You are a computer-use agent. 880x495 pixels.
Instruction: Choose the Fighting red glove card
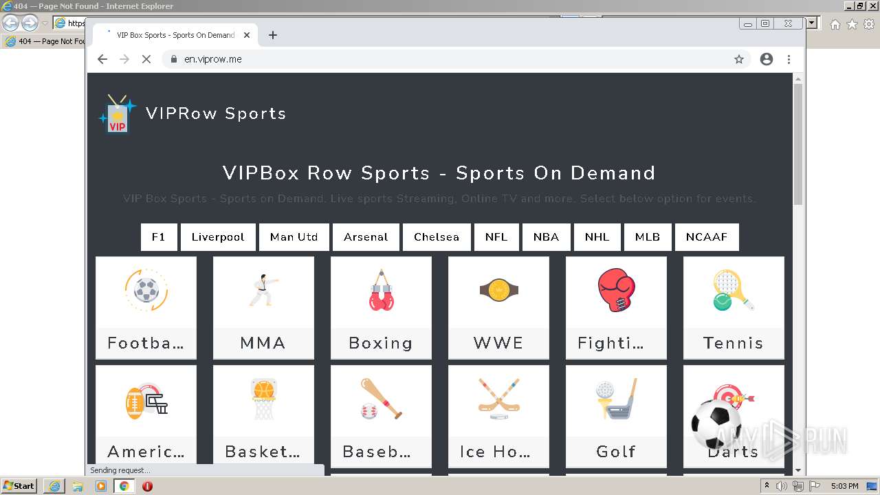[616, 307]
